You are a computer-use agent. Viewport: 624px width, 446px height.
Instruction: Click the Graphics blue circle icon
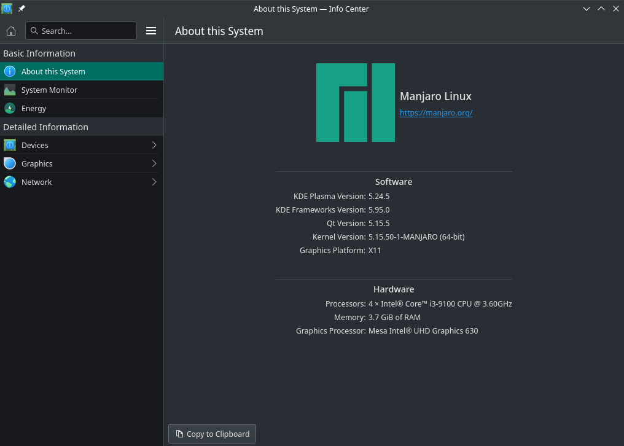click(10, 163)
